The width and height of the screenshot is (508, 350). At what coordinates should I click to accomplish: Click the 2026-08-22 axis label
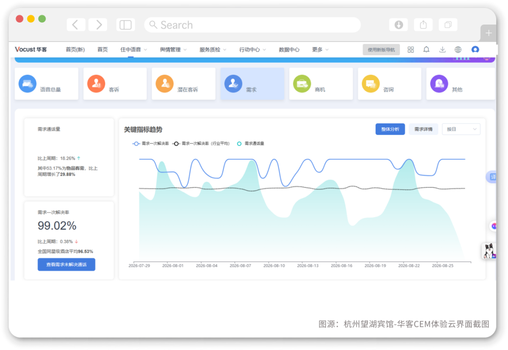click(409, 265)
